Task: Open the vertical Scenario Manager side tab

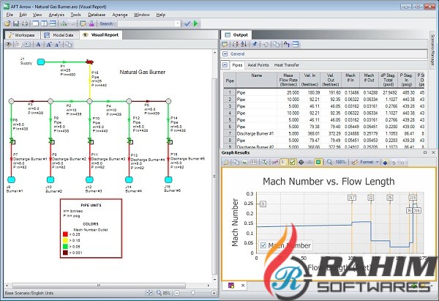Action: pos(432,50)
